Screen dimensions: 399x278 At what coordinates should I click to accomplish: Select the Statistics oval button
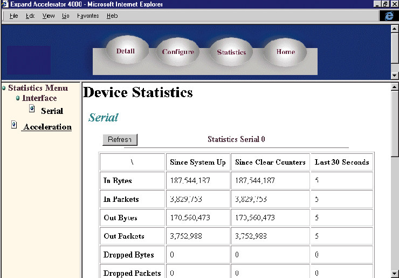[x=231, y=52]
